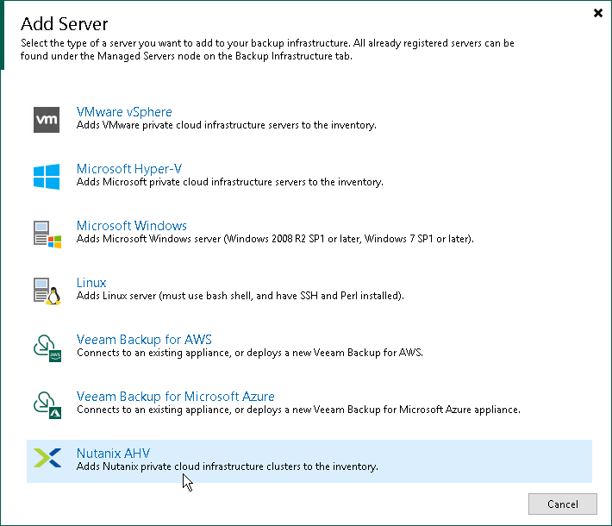Click text 'Adds VMware private cloud infrastructure servers'
This screenshot has height=526, width=612.
pos(188,125)
